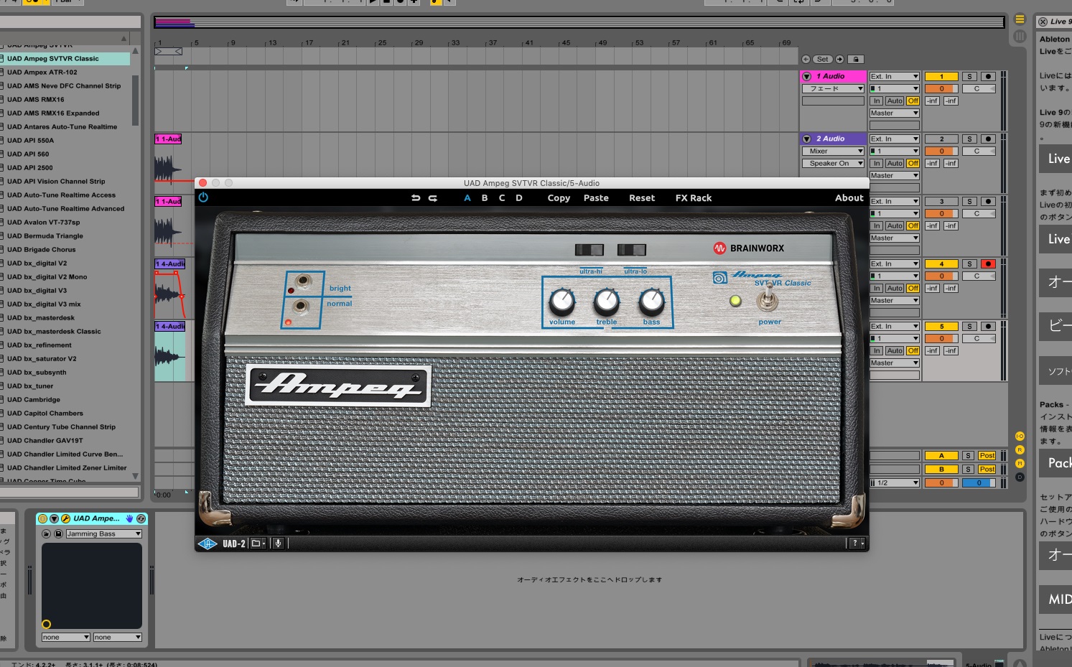Click the wrench icon on UAD device
This screenshot has height=667, width=1072.
coord(65,518)
